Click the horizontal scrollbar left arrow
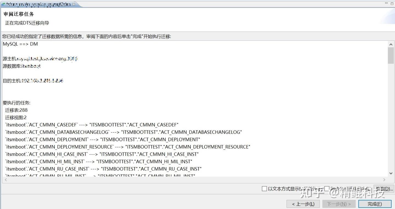Viewport: 395px width, 209px height. [x=6, y=179]
